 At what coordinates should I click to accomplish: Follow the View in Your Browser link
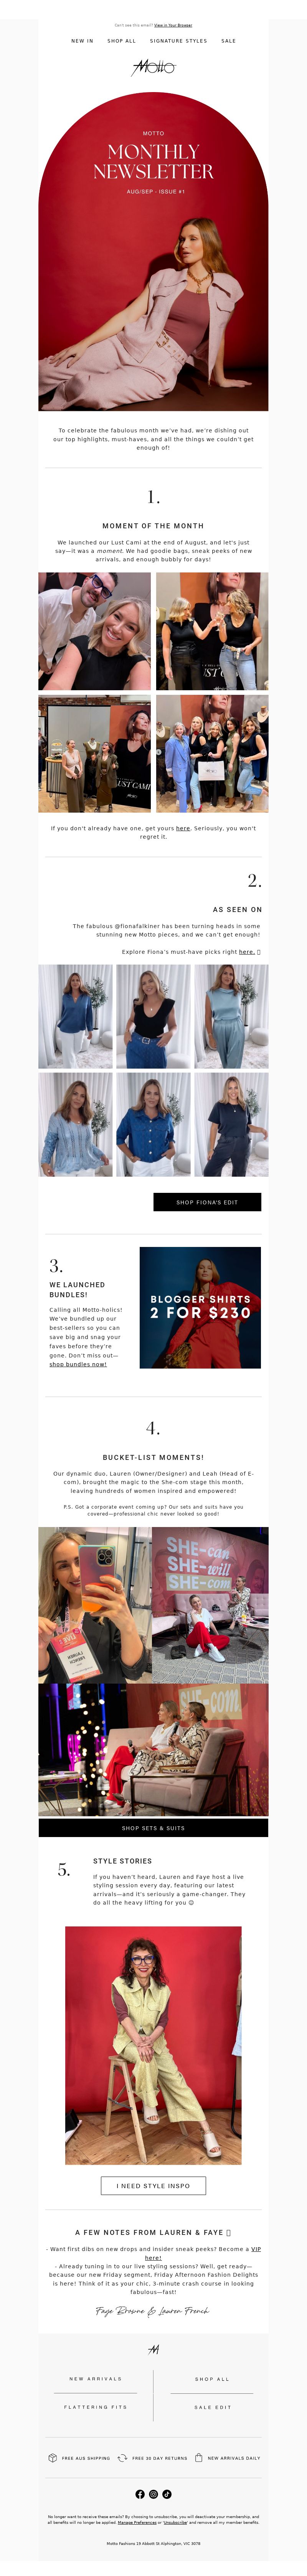(x=173, y=25)
